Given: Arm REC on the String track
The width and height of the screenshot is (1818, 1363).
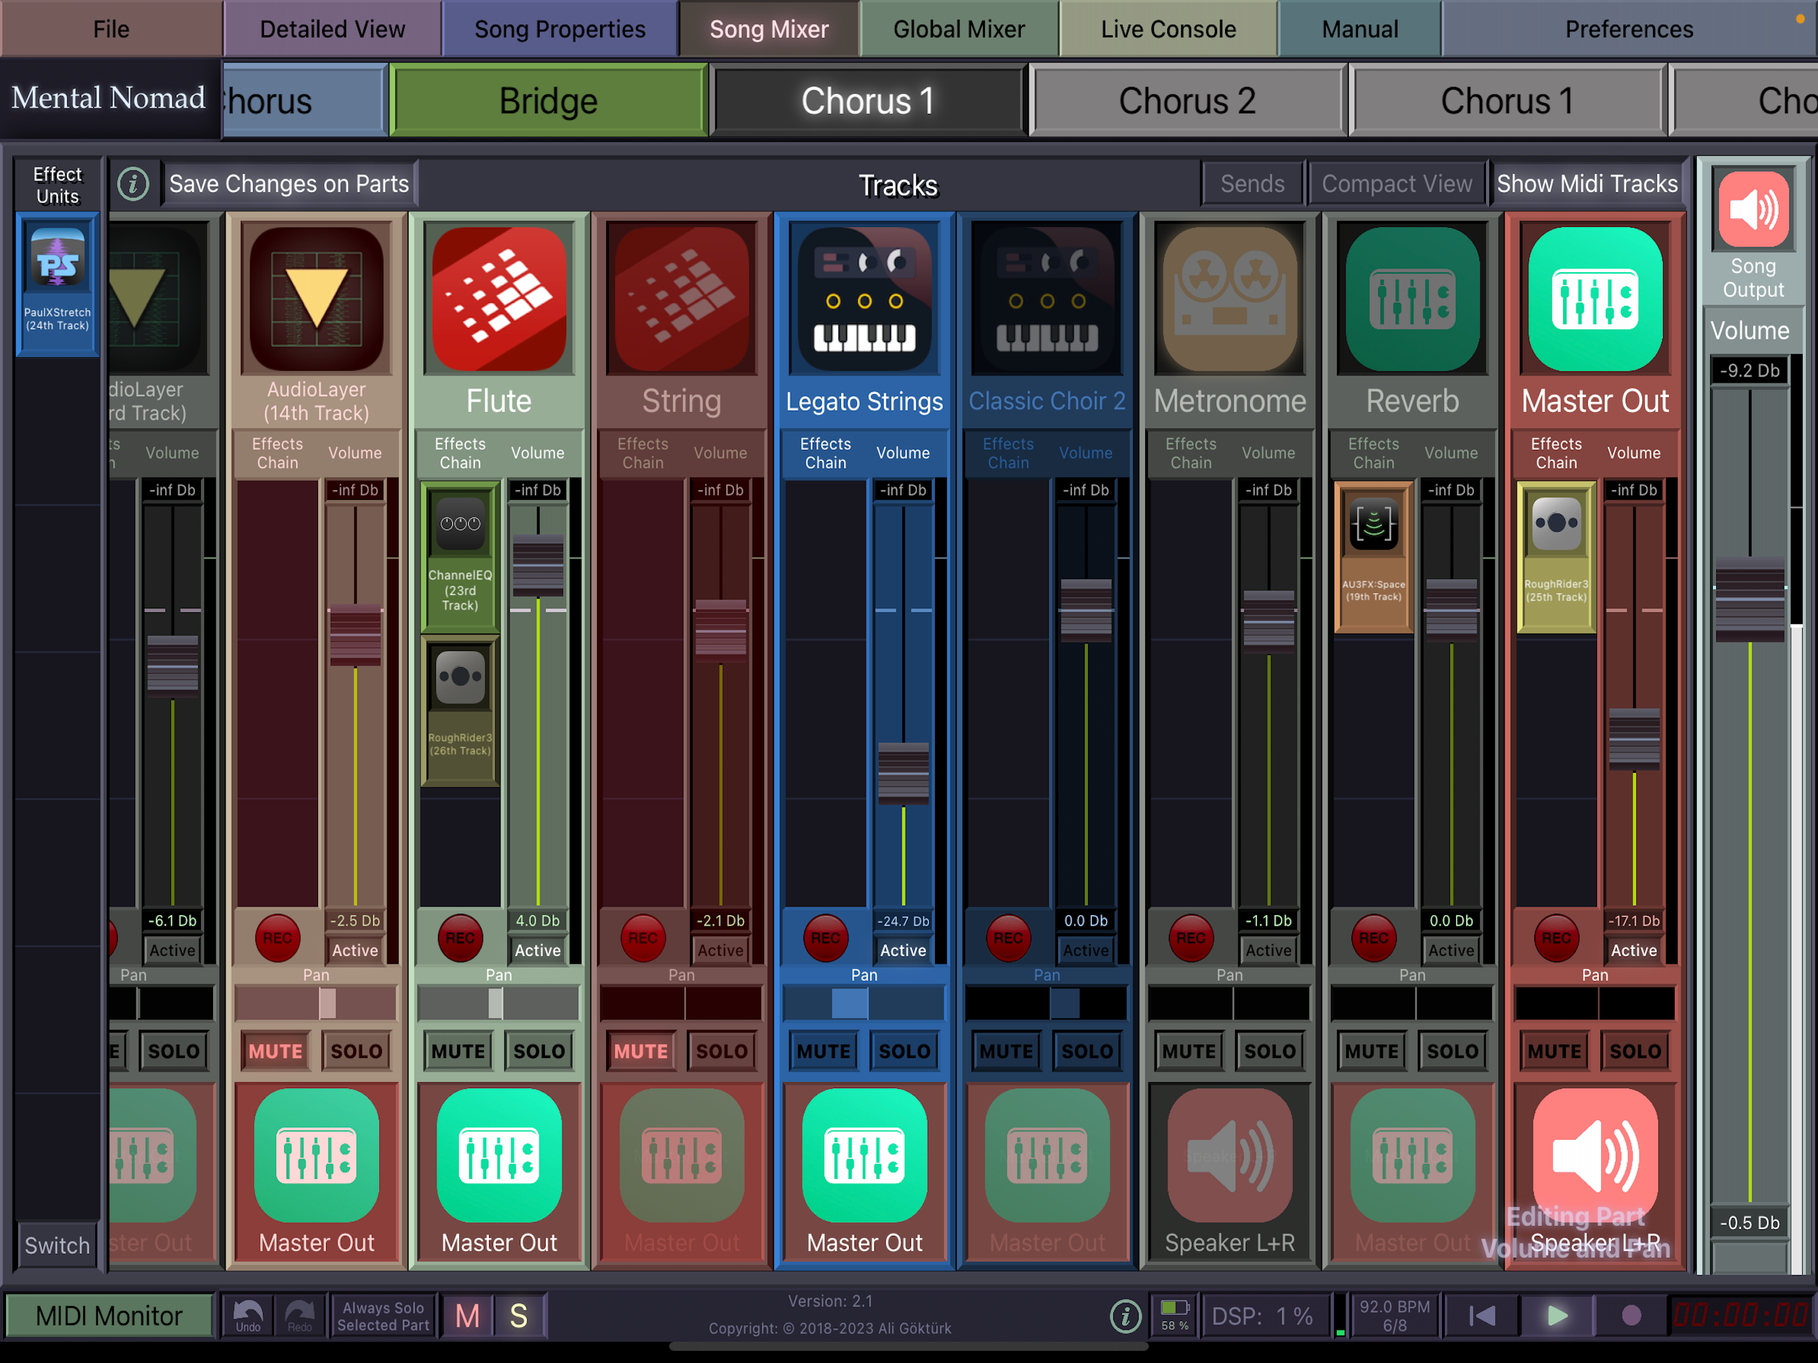Looking at the screenshot, I should click(642, 938).
